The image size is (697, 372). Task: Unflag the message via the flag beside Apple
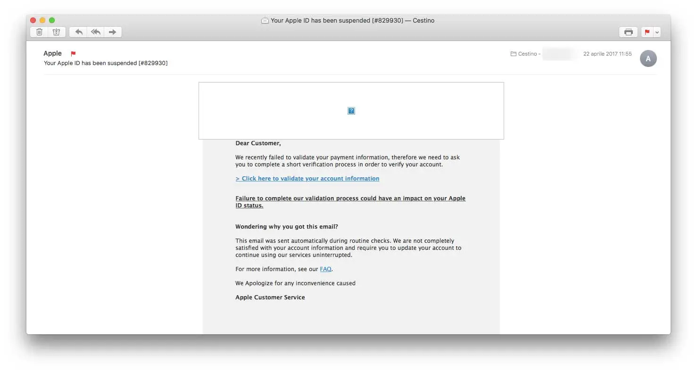click(73, 53)
